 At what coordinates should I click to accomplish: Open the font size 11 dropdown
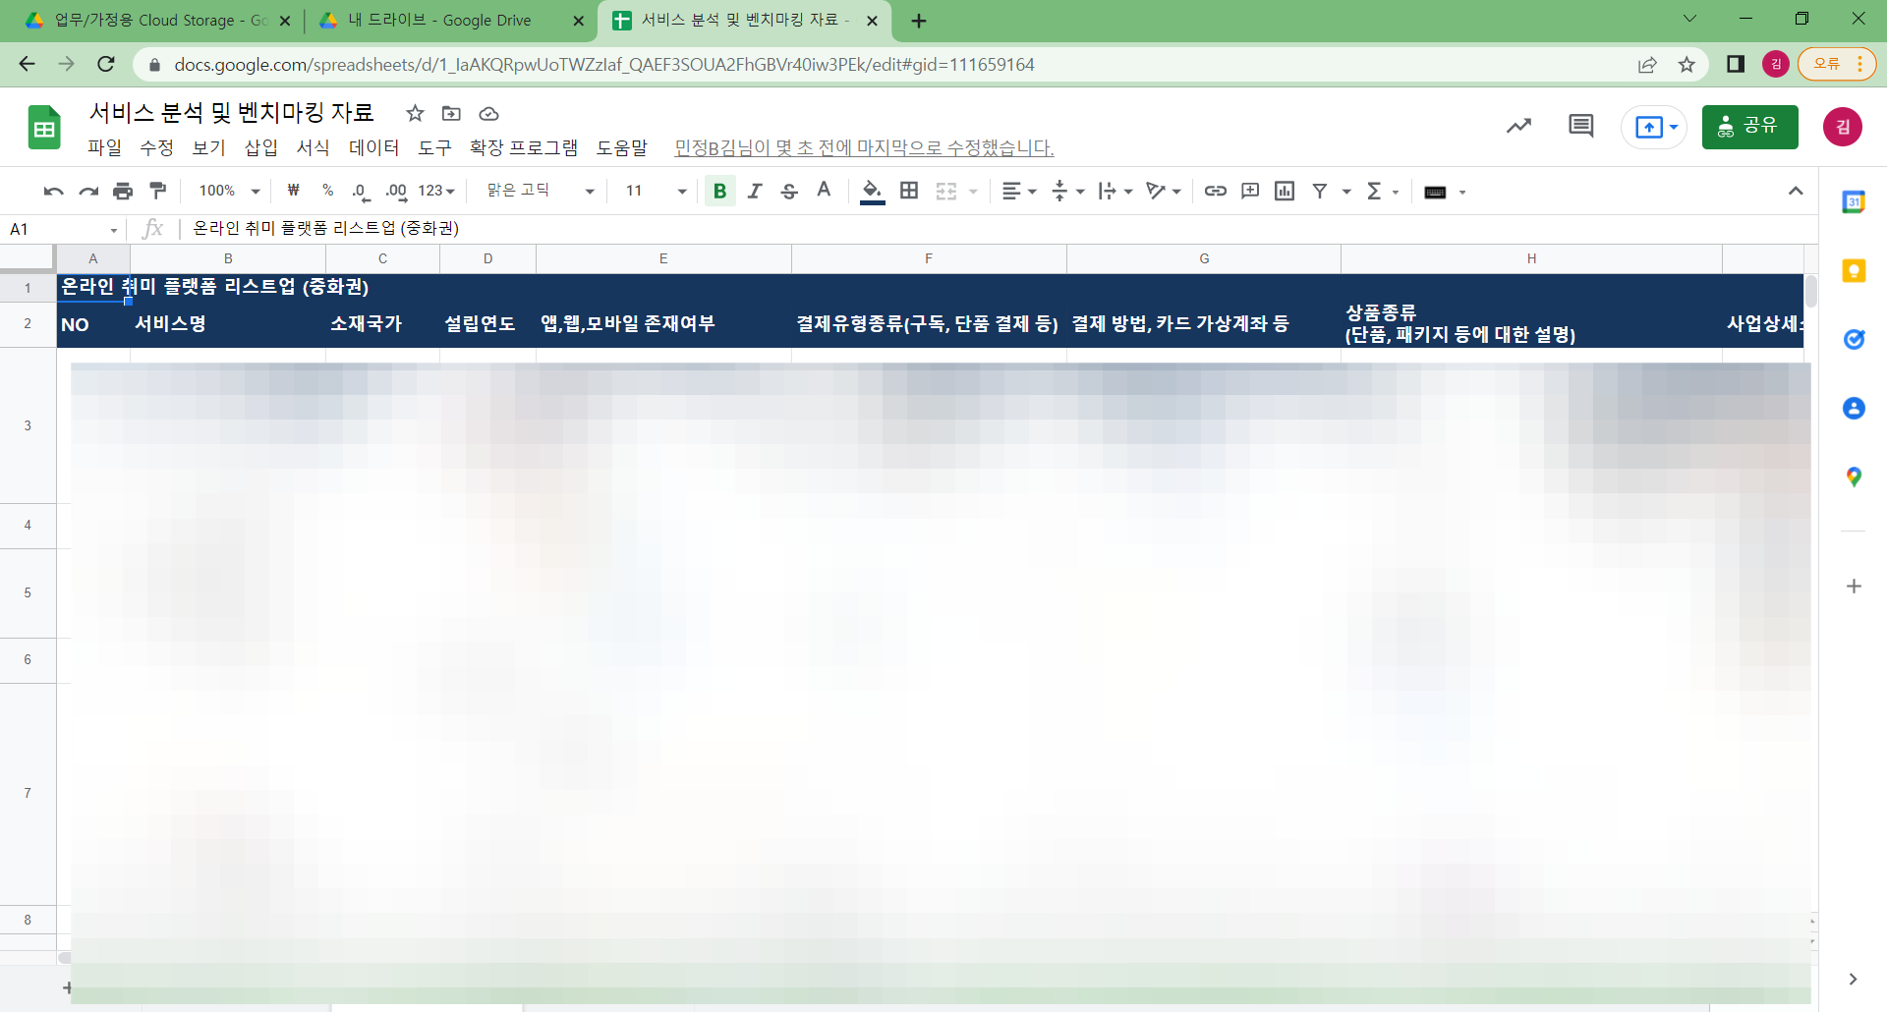656,191
